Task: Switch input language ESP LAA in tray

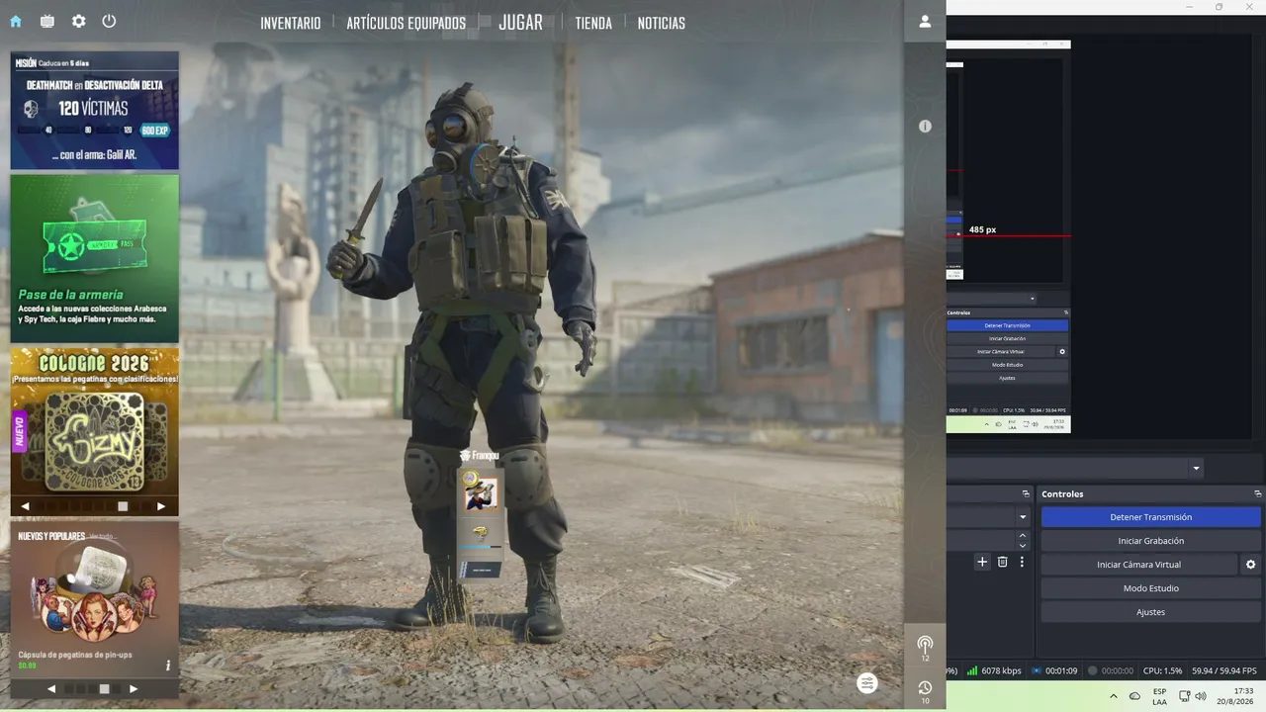Action: 1159,696
